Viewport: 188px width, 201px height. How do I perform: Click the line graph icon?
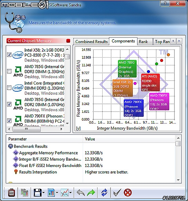(65, 192)
